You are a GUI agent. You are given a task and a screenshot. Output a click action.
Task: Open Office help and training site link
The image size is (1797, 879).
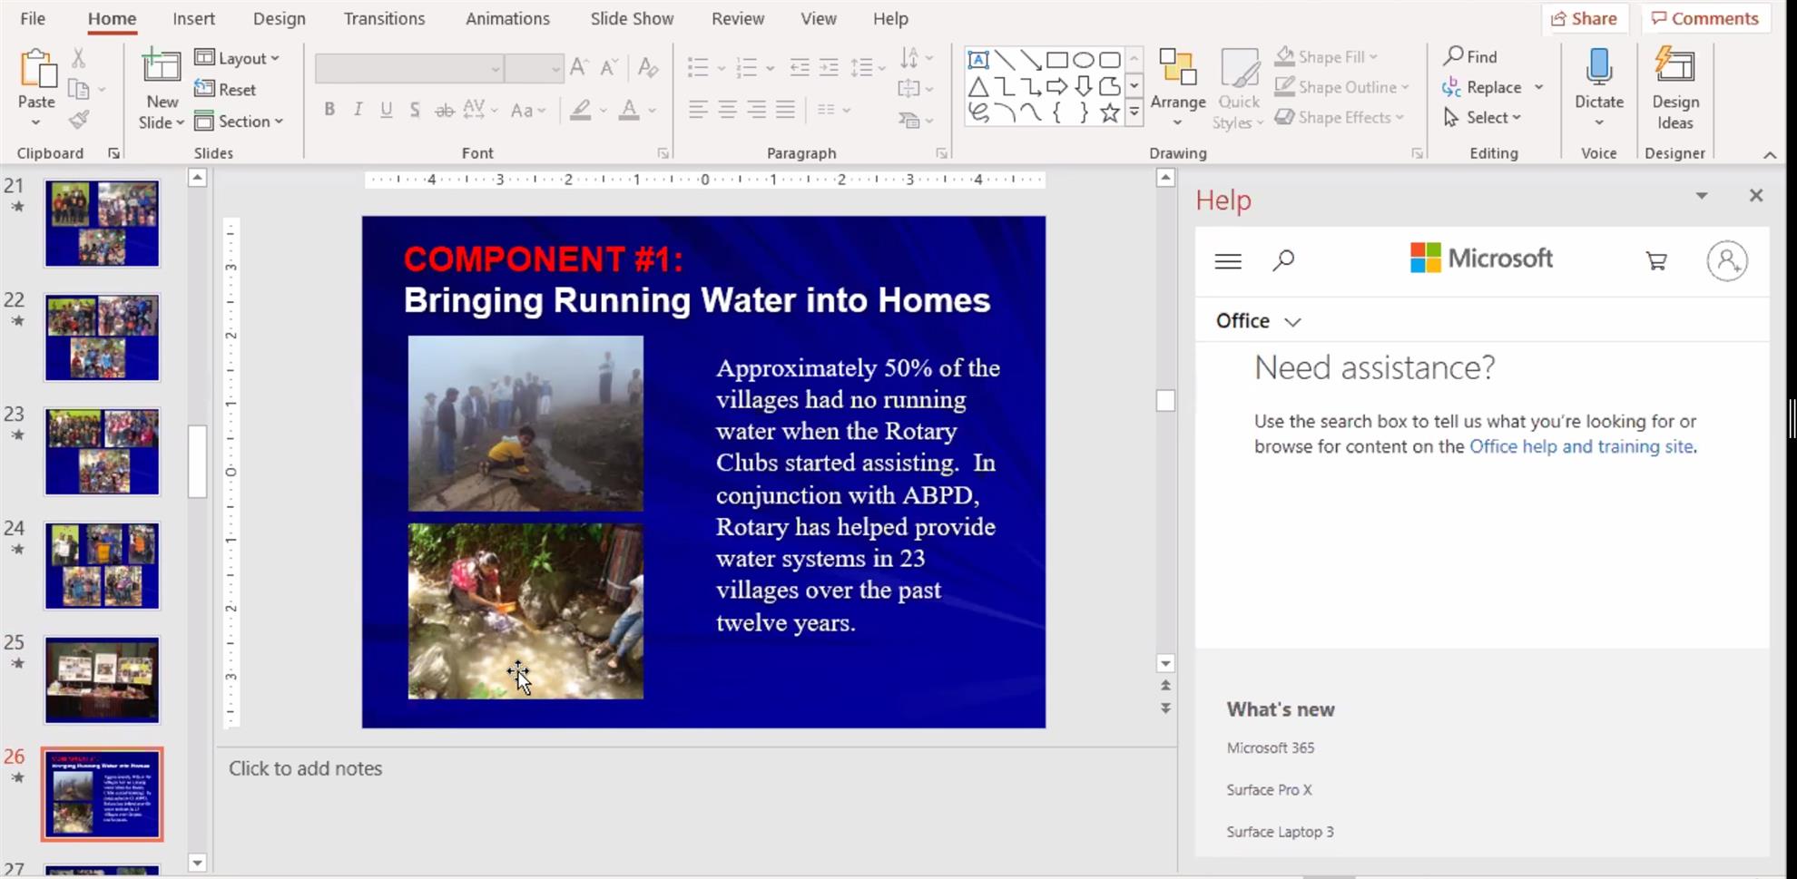click(x=1581, y=446)
